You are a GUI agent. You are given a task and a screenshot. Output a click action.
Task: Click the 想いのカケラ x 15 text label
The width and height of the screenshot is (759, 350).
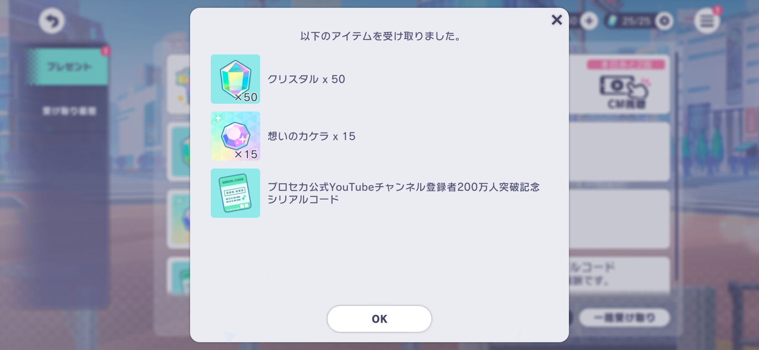tap(311, 136)
